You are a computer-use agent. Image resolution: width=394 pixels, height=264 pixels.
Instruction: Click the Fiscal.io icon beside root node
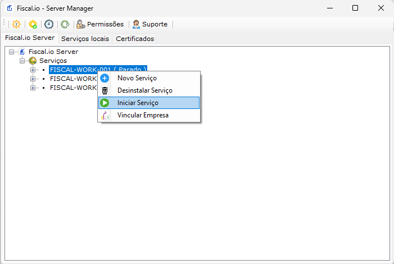tap(22, 52)
